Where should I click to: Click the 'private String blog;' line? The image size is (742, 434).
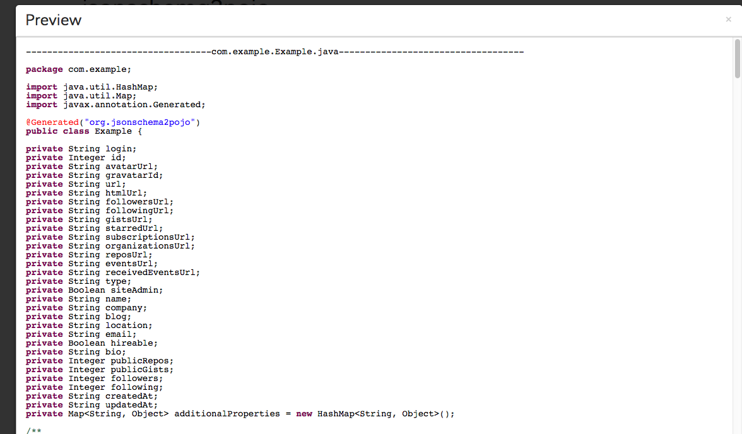tap(78, 317)
